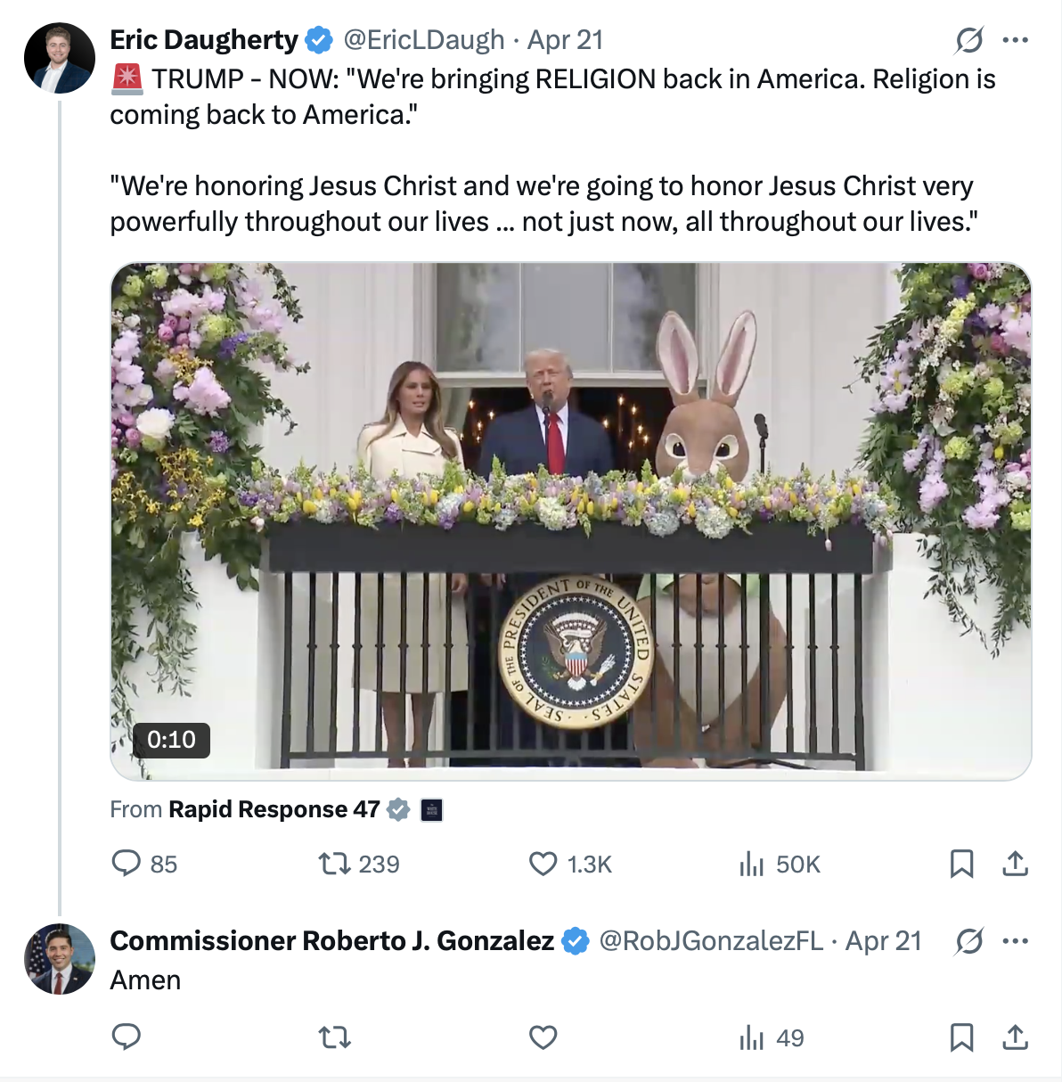The height and width of the screenshot is (1082, 1062).
Task: Bookmark Commissioner Gonzalez's reply
Action: point(961,1037)
